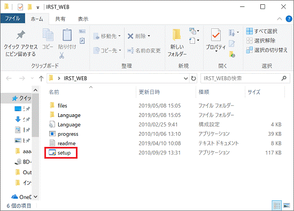Switch to Details view icon

pos(277,205)
